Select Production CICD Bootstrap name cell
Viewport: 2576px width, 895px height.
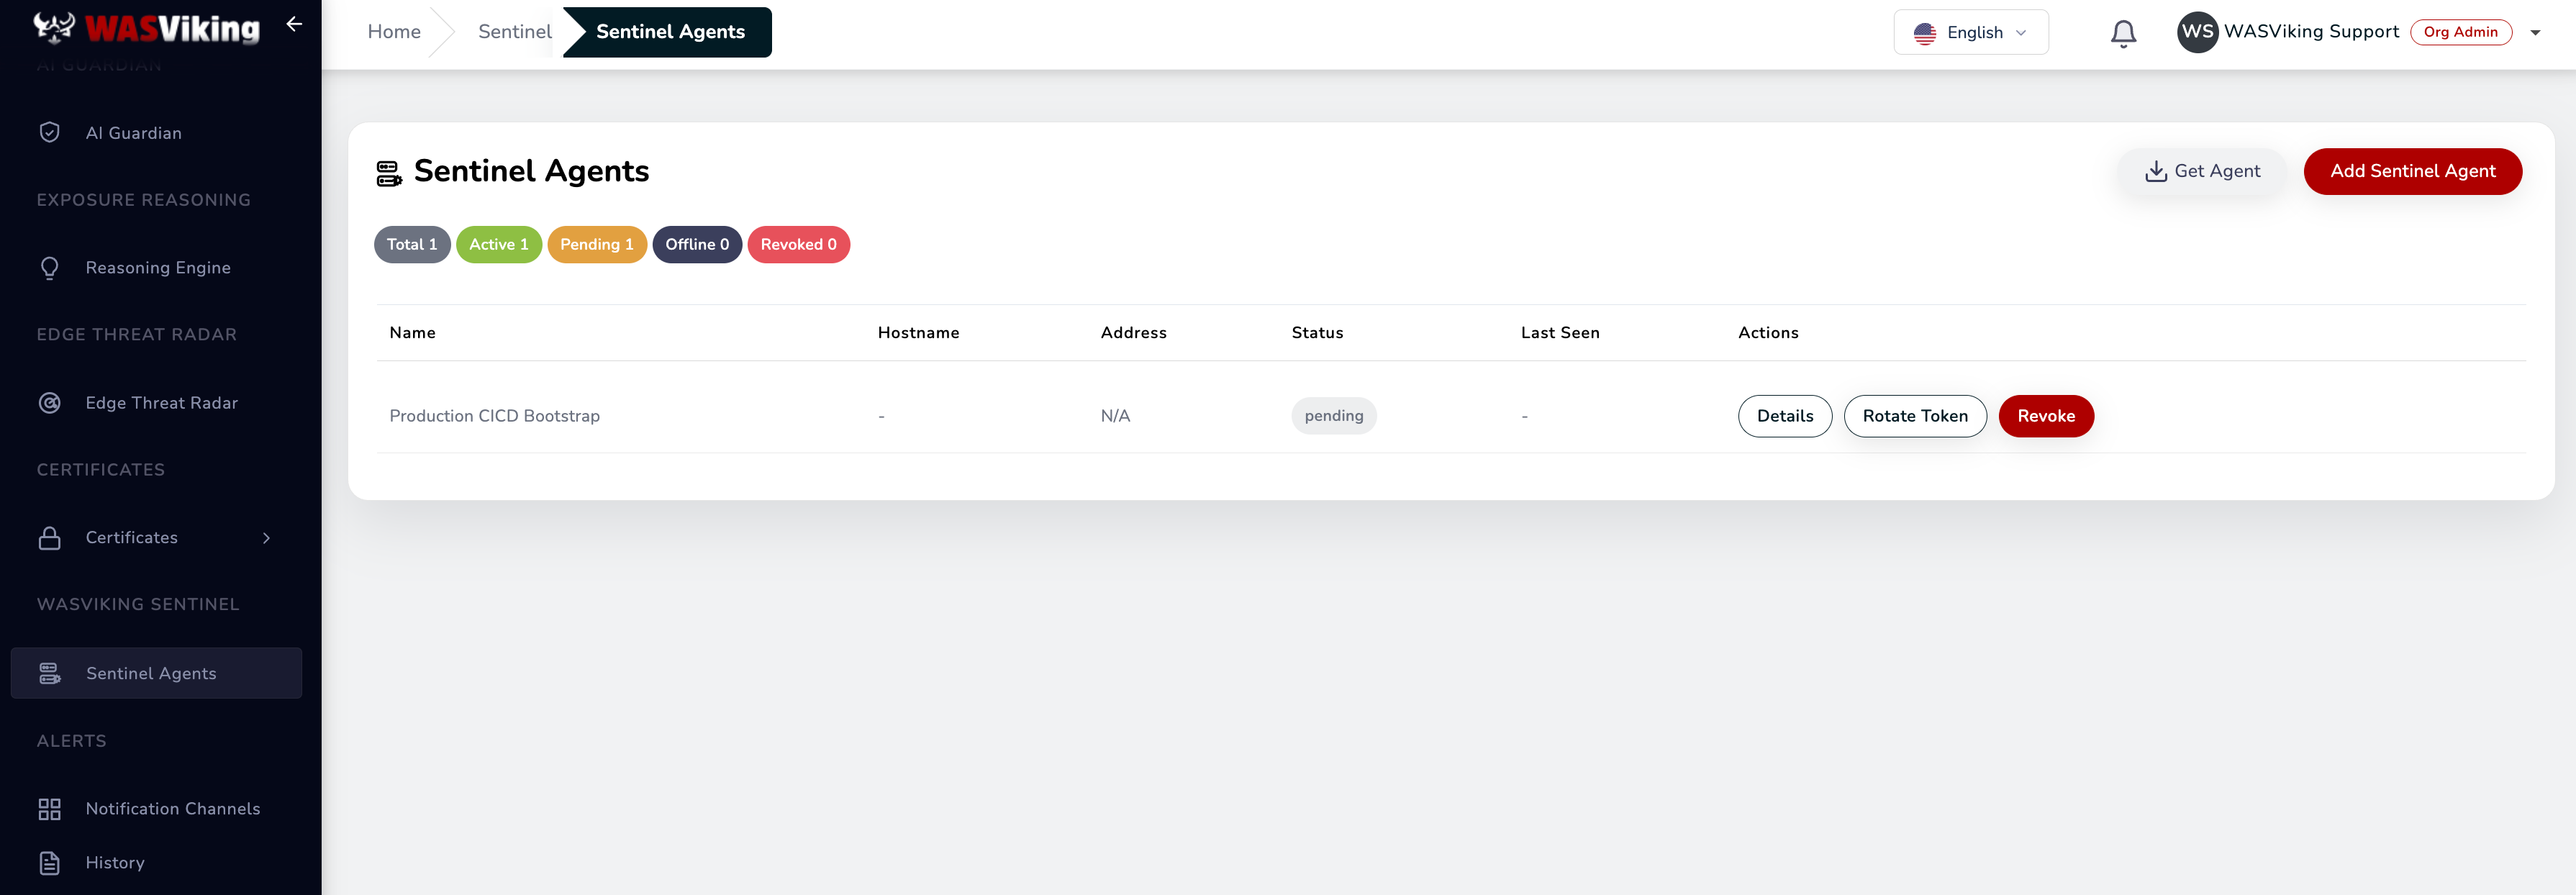pyautogui.click(x=495, y=416)
